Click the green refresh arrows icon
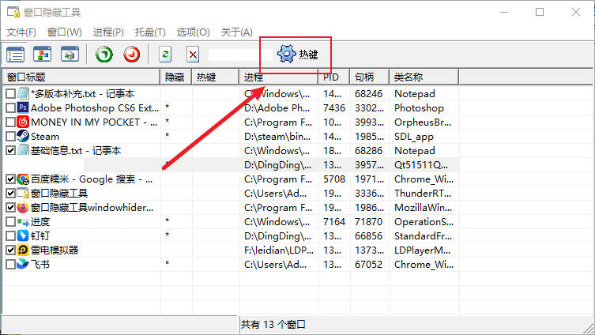Viewport: 595px width, 335px height. pos(165,55)
